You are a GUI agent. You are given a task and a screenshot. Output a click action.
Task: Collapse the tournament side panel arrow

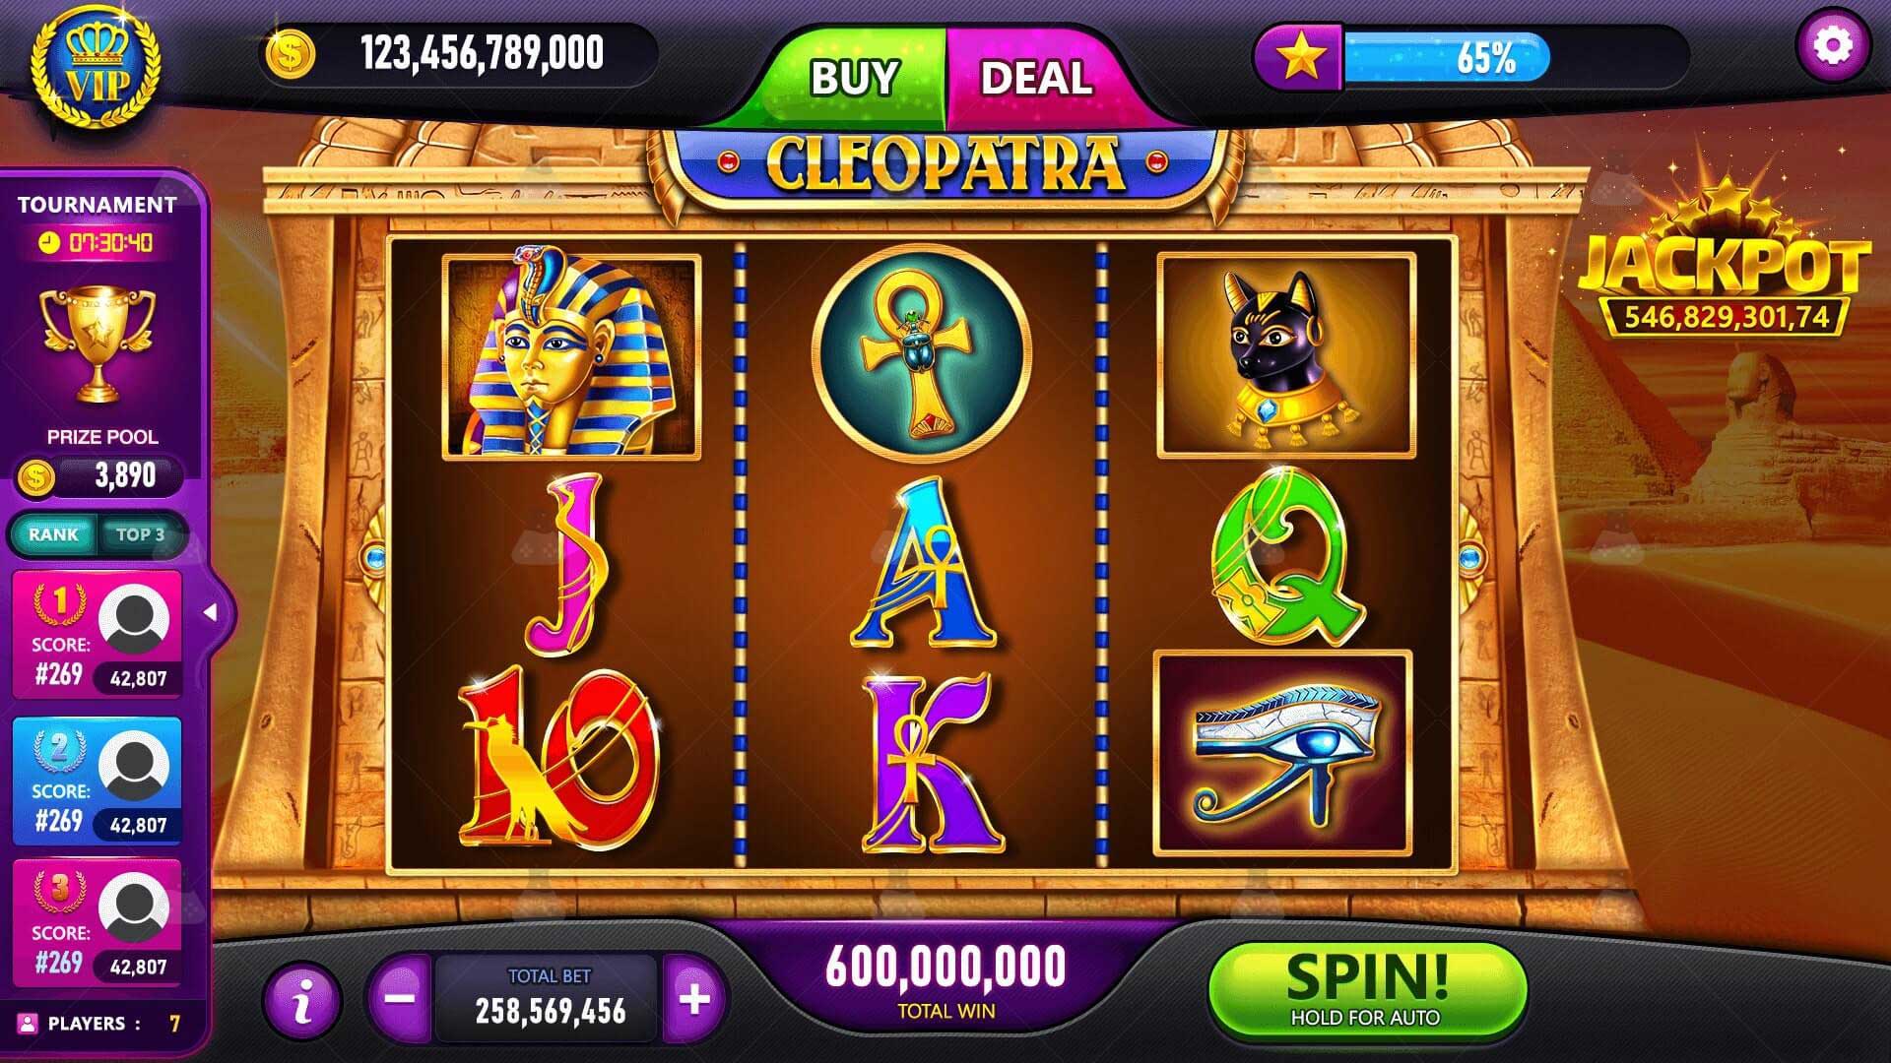210,612
